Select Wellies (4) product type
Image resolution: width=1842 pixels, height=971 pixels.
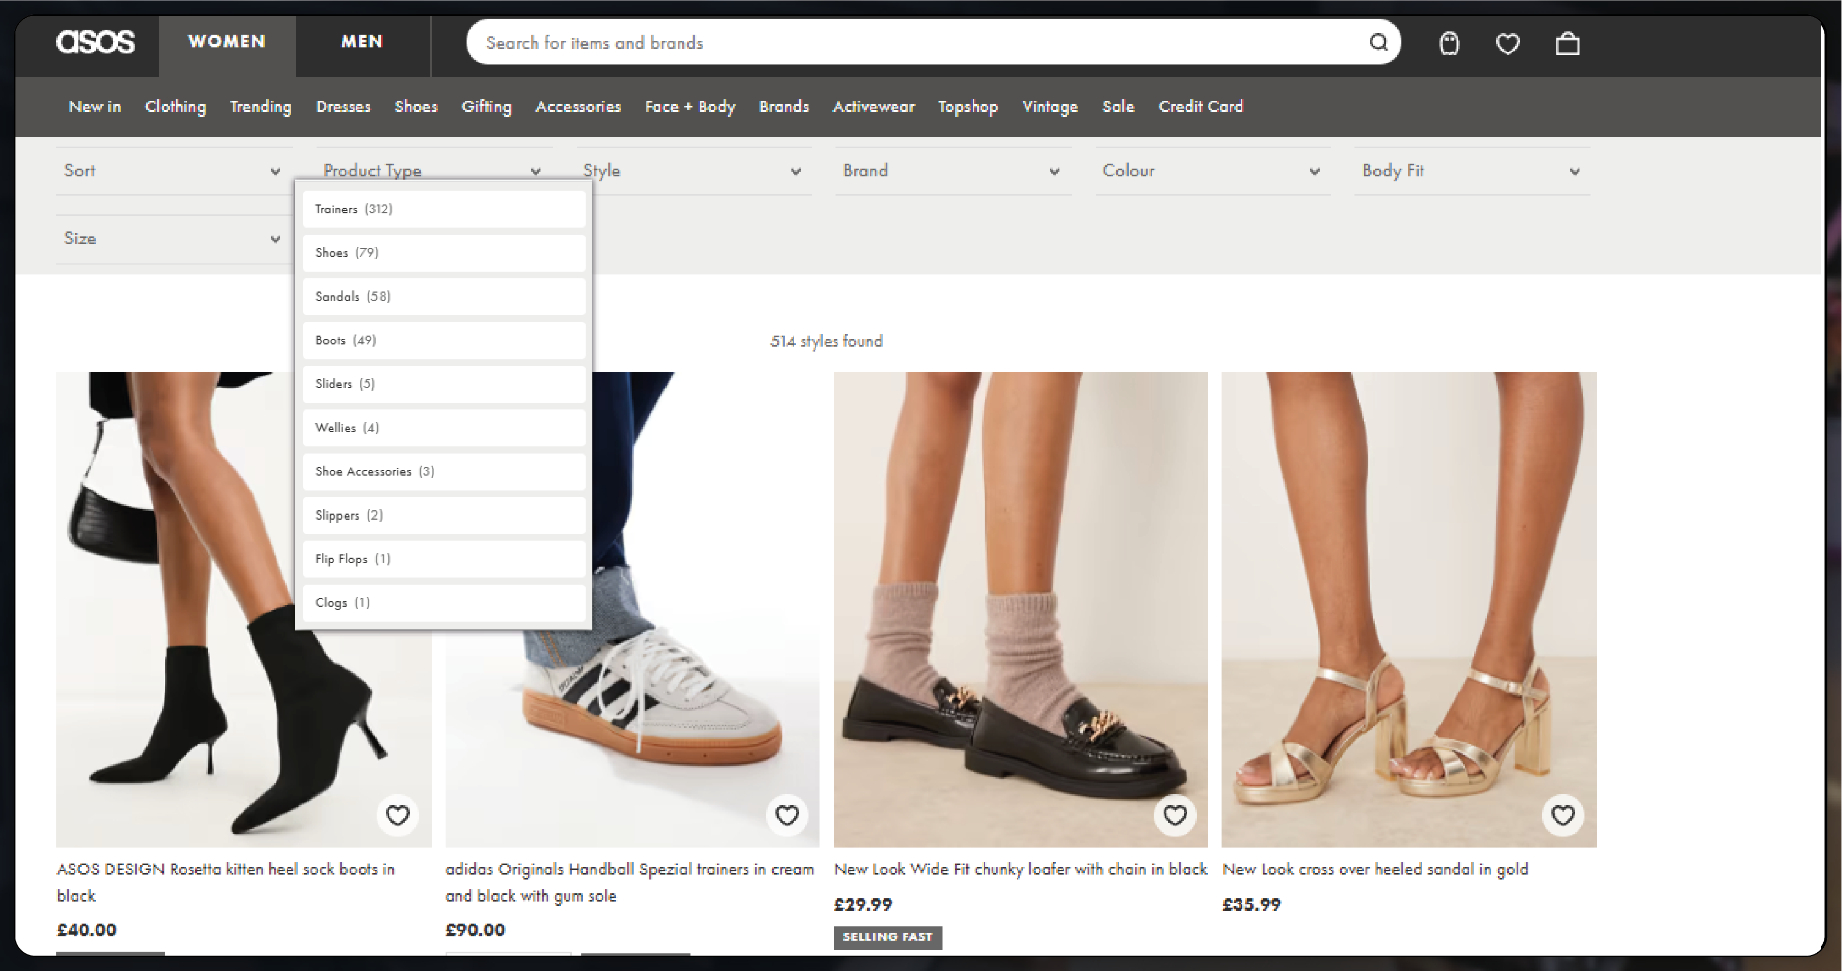tap(443, 427)
